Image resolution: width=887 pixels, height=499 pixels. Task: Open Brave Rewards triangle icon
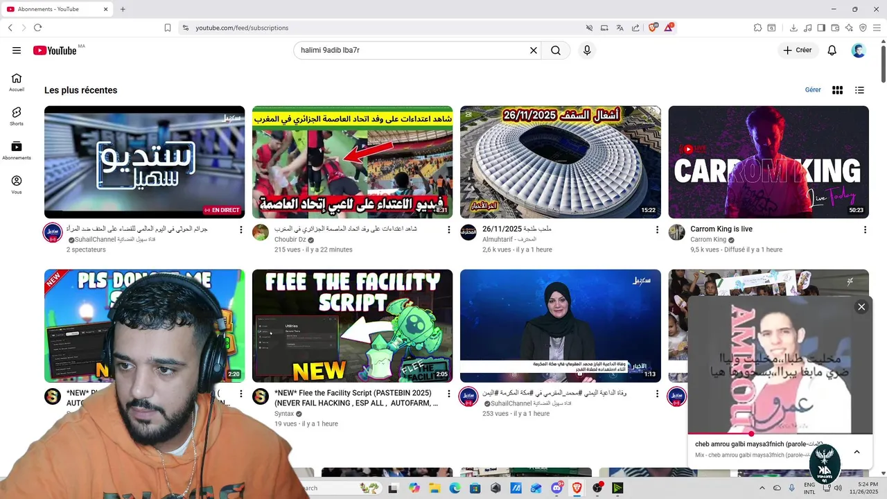click(669, 28)
